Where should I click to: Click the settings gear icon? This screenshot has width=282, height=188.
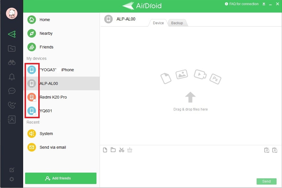[12, 179]
